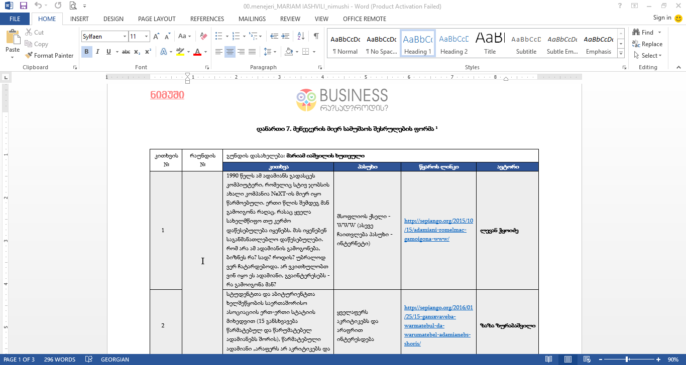Open the font name dropdown

[124, 37]
